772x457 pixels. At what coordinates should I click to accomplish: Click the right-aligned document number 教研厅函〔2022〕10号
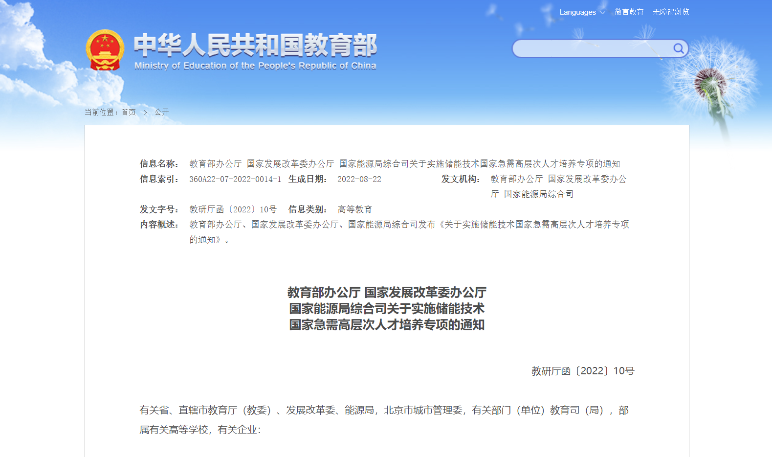583,371
